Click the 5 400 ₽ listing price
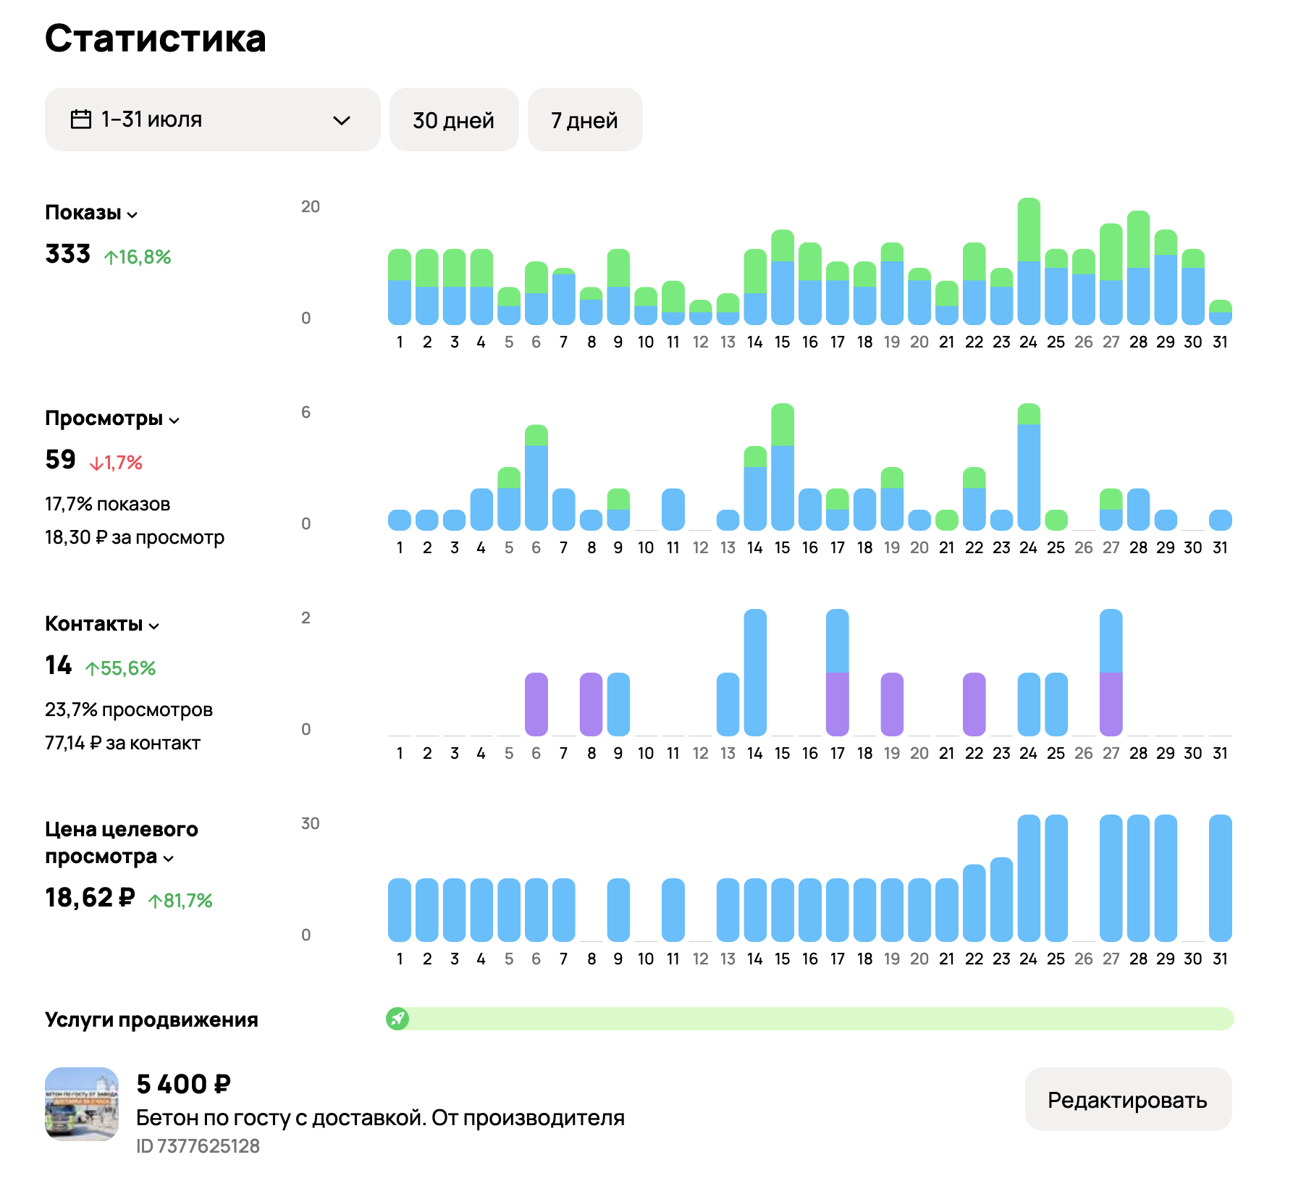The image size is (1293, 1186). pos(184,1084)
